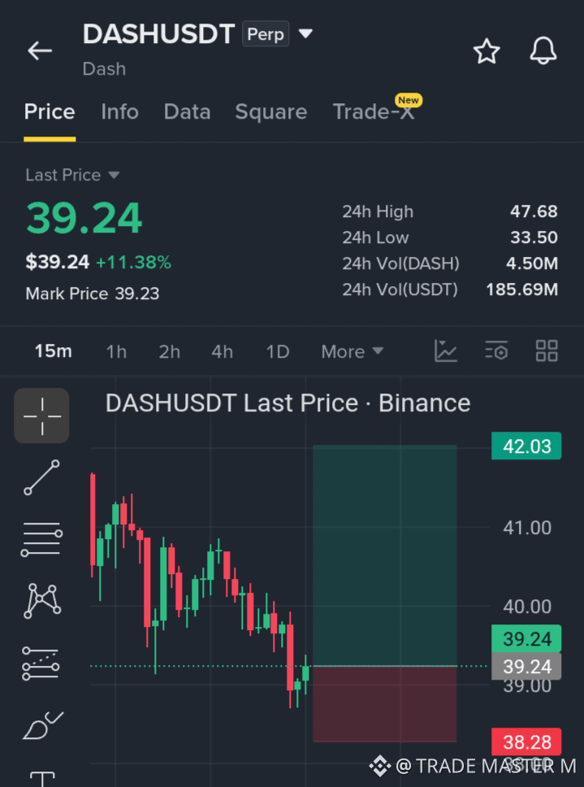This screenshot has width=584, height=787.
Task: Open price alerts via bell icon
Action: pos(543,51)
